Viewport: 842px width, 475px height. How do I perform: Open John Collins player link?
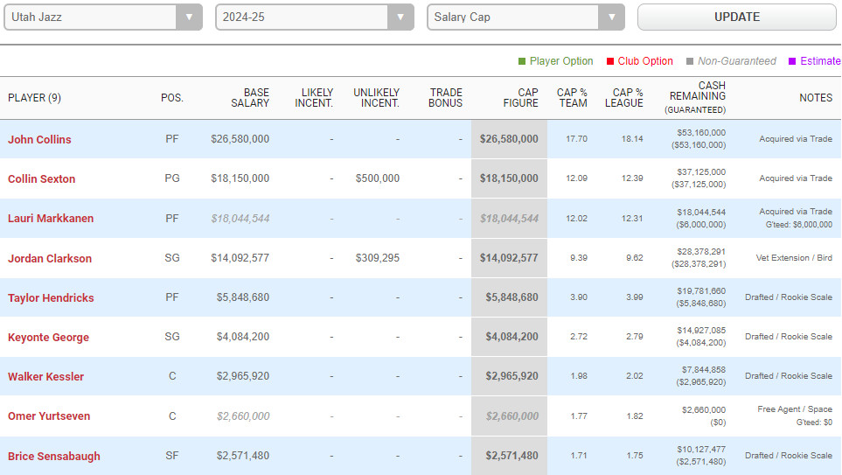pos(39,139)
